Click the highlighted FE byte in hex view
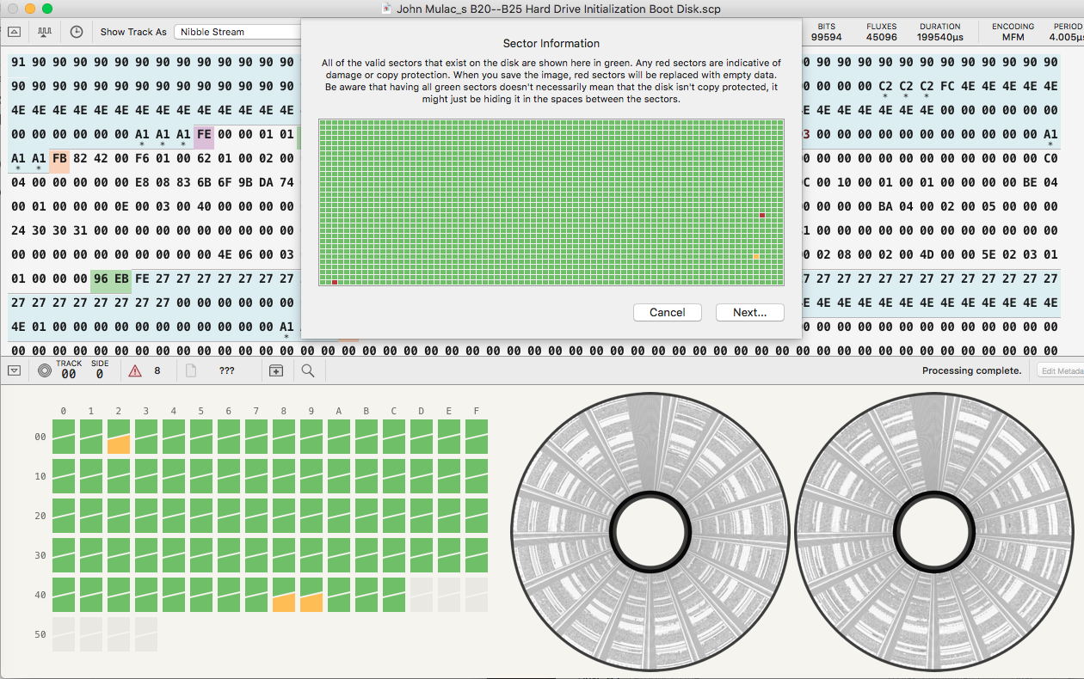This screenshot has height=679, width=1084. click(x=204, y=134)
